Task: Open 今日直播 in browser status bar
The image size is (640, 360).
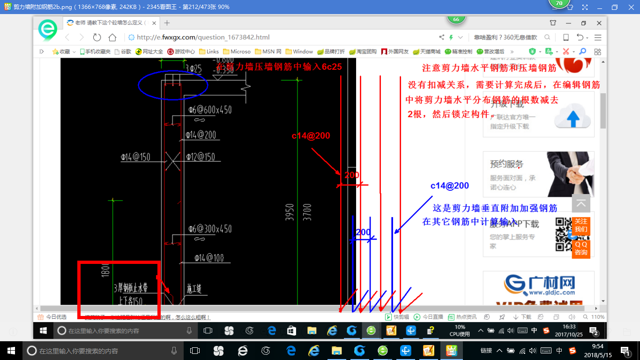Action: coord(429,317)
